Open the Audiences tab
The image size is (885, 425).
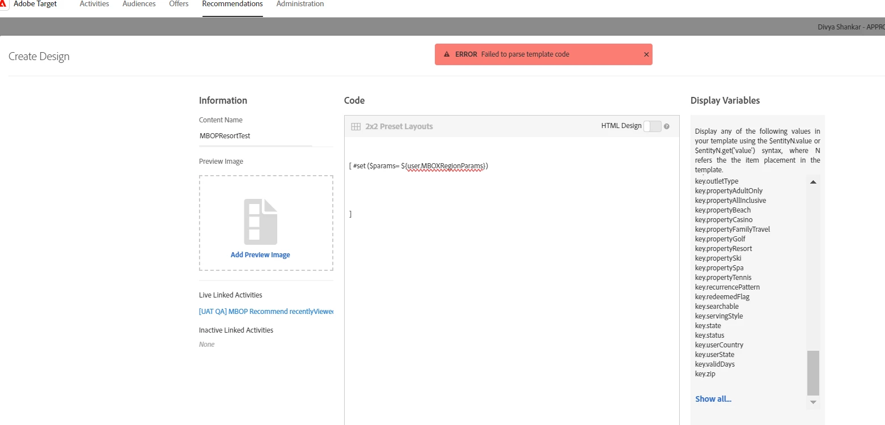139,4
